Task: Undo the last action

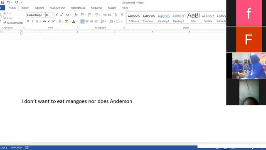Action: pos(8,2)
